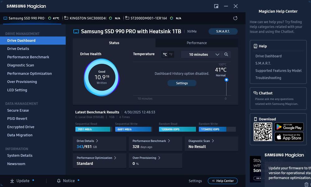Screen dimensions: 311x187
Task: Click Settings button in temperature panel
Action: coord(182,83)
